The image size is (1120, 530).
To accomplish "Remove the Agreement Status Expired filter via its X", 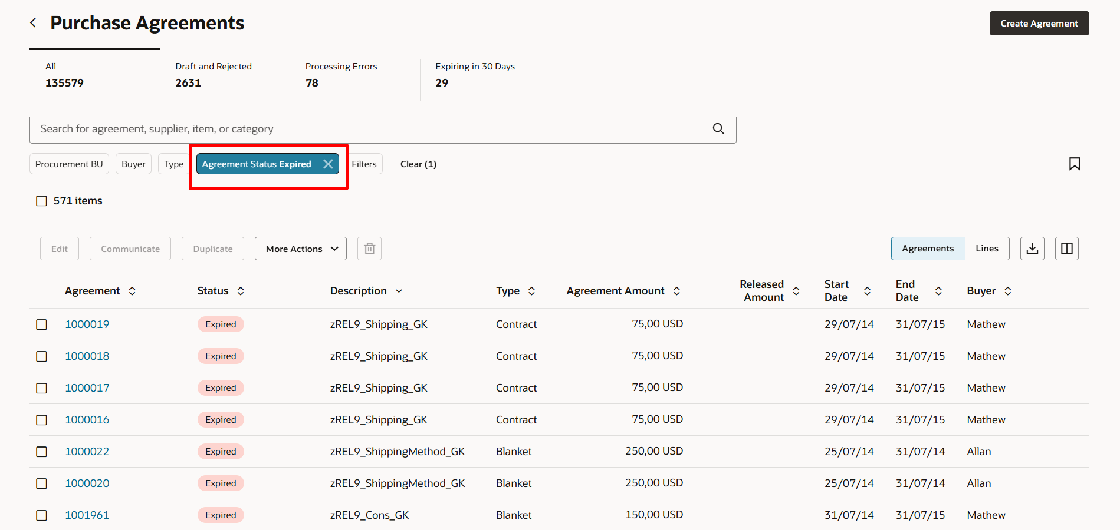I will [x=329, y=164].
